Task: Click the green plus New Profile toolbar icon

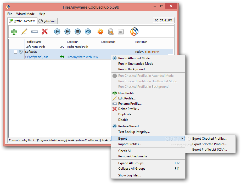Action: (14, 32)
